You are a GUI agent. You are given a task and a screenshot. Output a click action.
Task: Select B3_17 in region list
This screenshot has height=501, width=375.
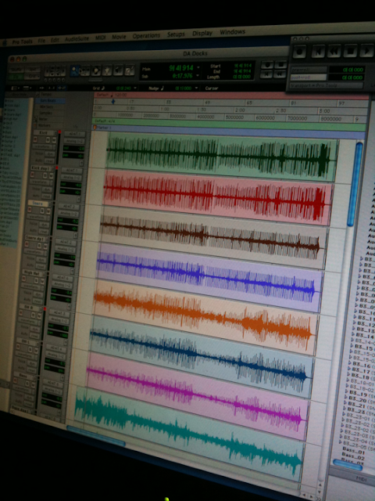(362, 371)
